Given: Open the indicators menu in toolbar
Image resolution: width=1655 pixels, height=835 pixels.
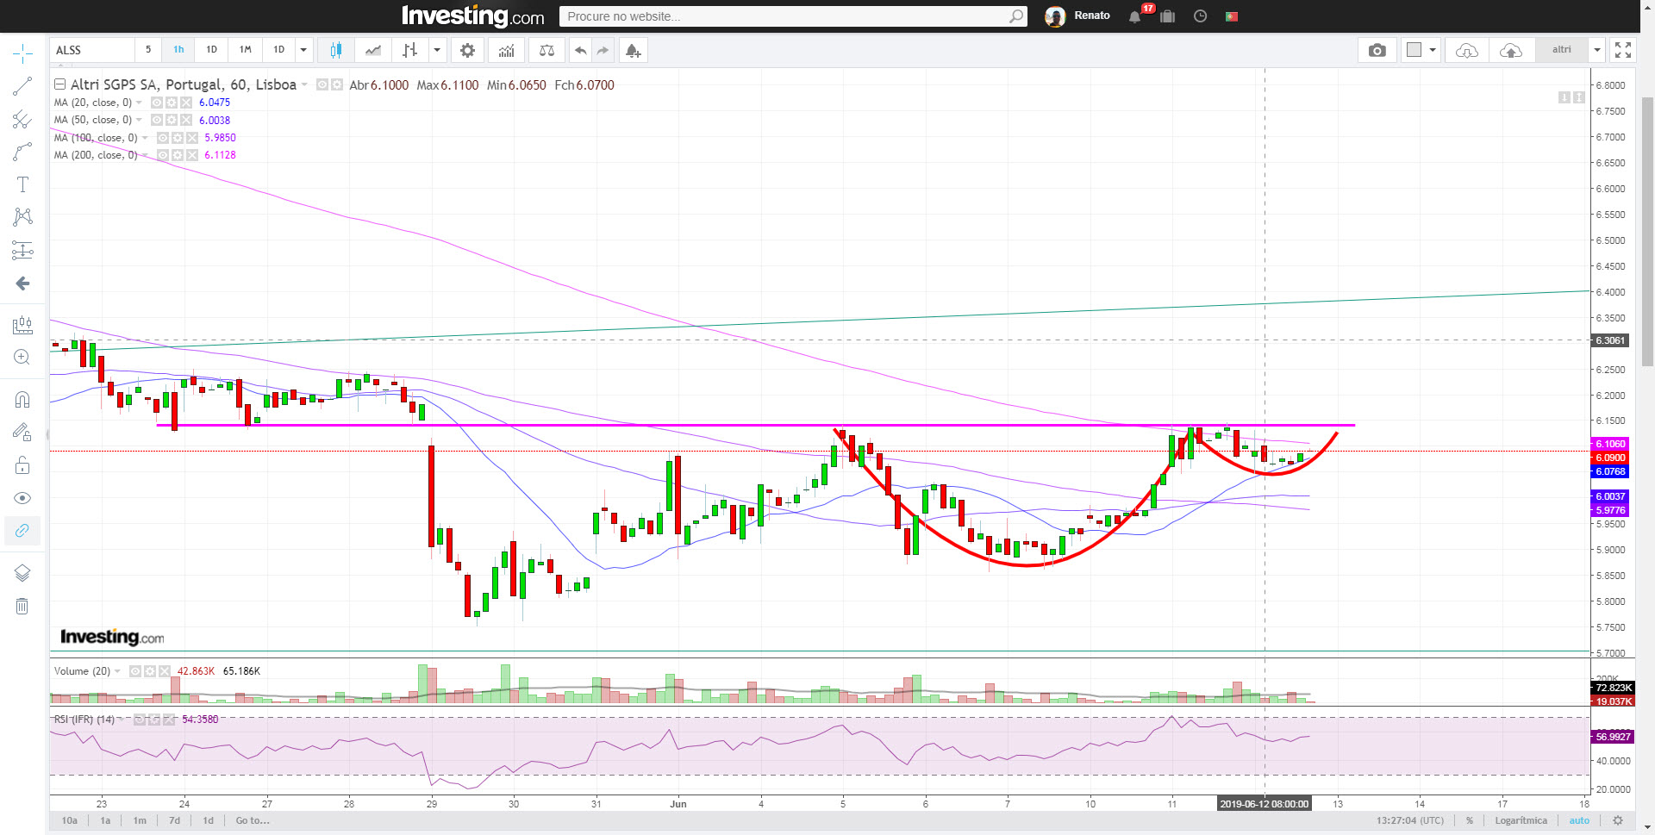Looking at the screenshot, I should (507, 50).
